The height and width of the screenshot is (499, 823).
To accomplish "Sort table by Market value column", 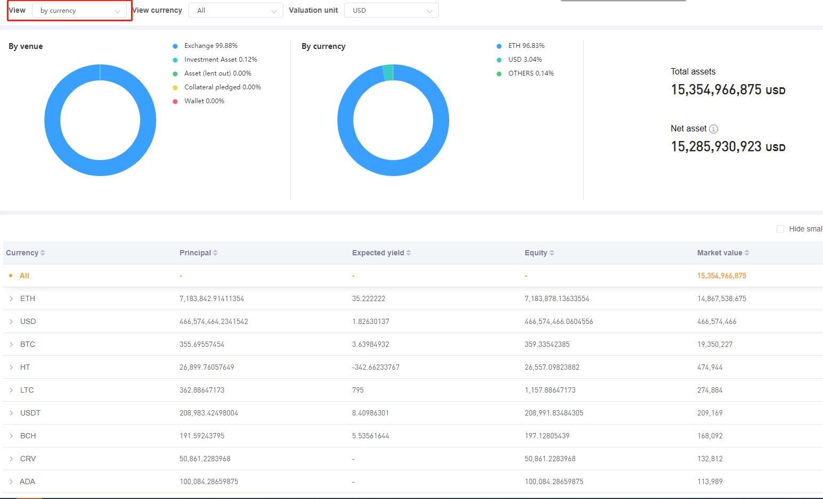I will [747, 253].
